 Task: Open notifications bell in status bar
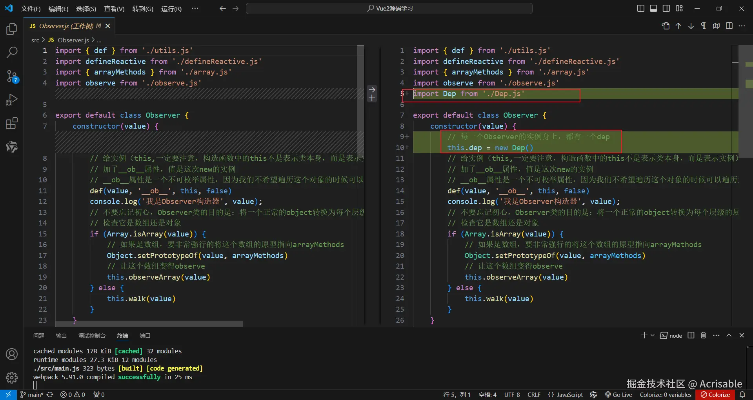[x=742, y=395]
